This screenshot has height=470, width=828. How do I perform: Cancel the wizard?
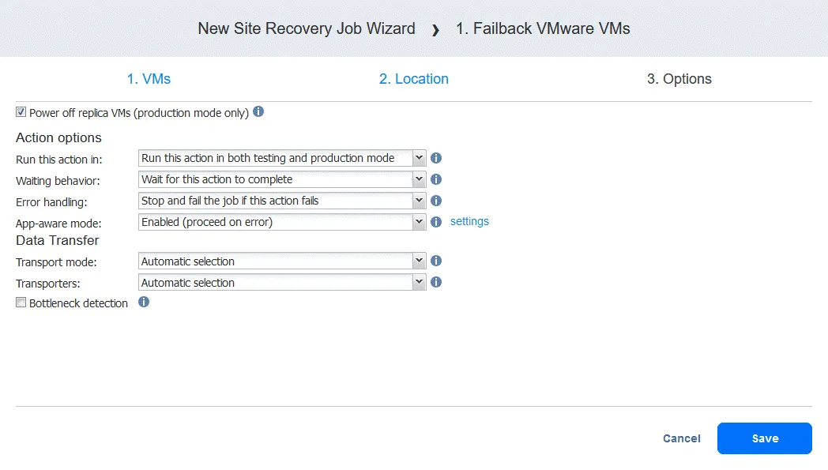[x=680, y=438]
